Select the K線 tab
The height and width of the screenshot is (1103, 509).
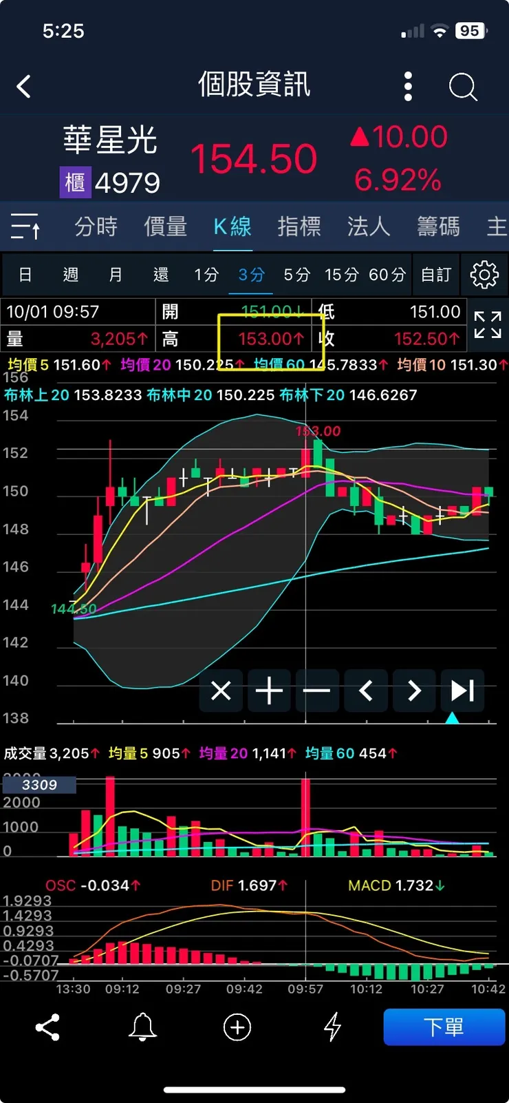tap(232, 227)
